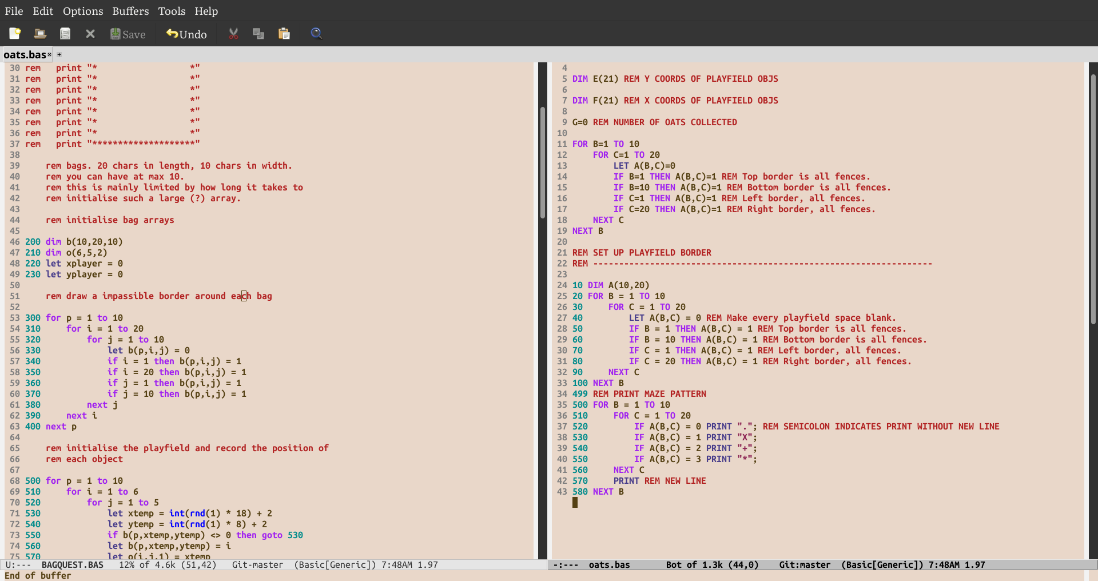Click the Copy toolbar icon
This screenshot has height=581, width=1098.
(x=258, y=34)
